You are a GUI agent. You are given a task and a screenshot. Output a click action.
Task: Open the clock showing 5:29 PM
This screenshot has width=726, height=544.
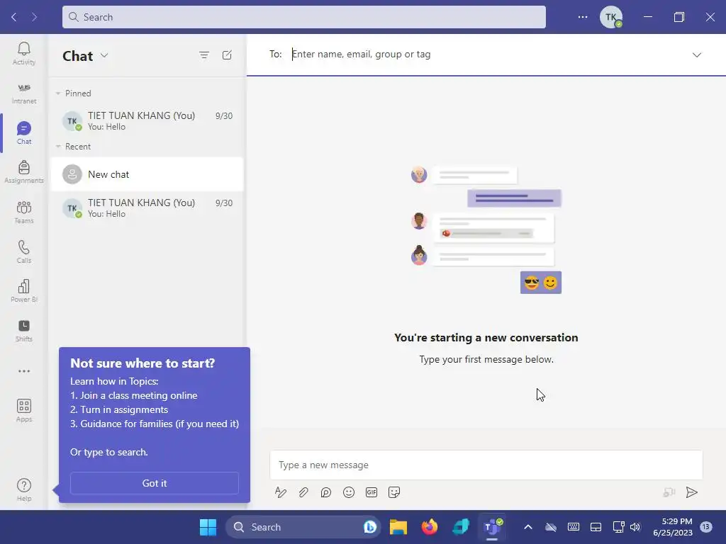click(672, 527)
